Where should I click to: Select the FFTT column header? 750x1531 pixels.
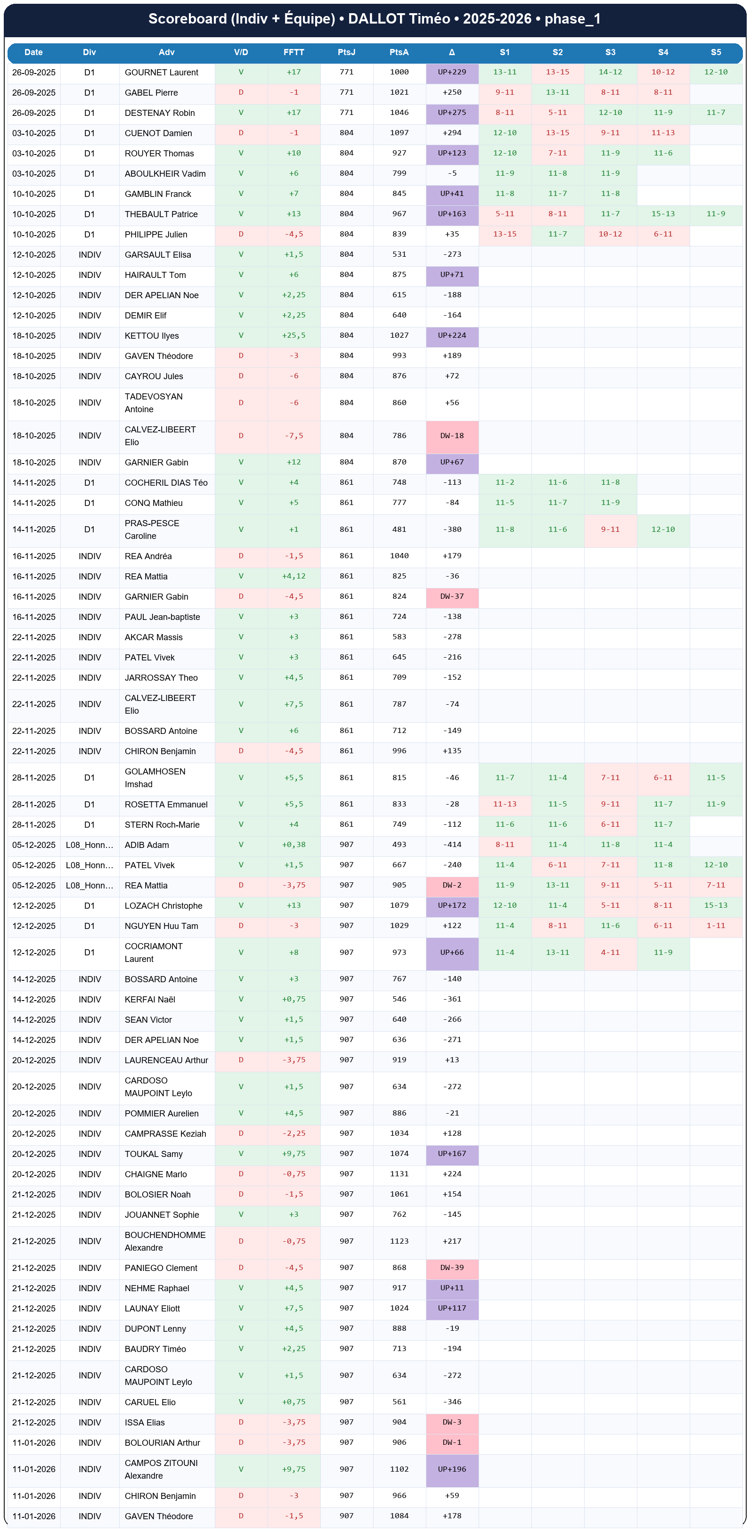tap(293, 52)
